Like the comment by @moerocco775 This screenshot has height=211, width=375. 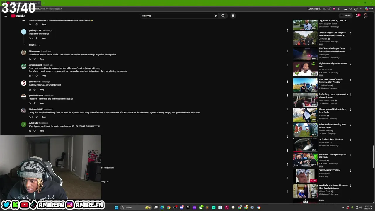point(30,76)
